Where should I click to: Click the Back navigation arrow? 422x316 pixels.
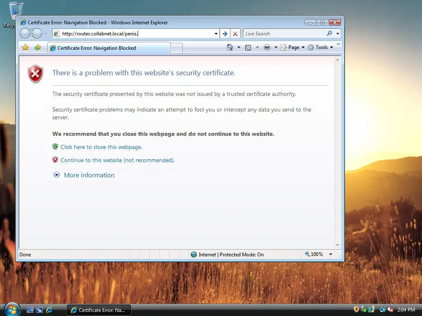click(x=25, y=34)
